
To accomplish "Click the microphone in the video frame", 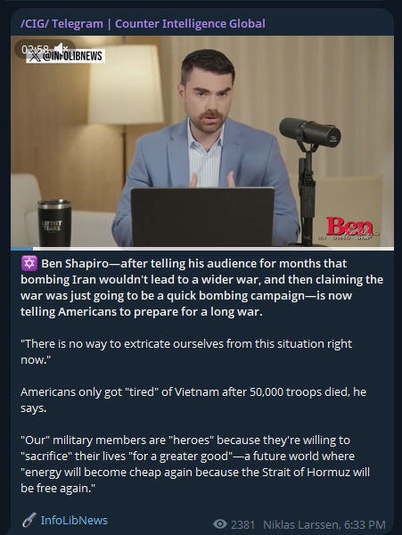I will (309, 132).
